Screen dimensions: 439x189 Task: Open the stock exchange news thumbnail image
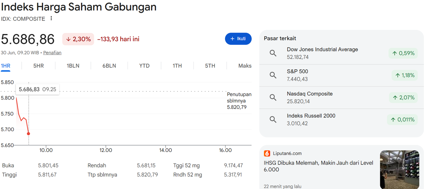point(399,170)
